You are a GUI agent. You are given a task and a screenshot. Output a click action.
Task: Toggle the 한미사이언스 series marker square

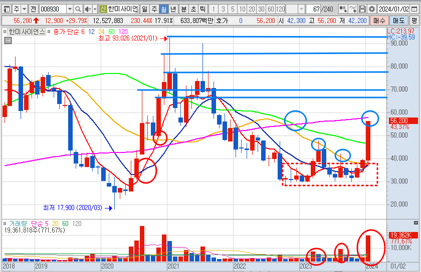5,32
